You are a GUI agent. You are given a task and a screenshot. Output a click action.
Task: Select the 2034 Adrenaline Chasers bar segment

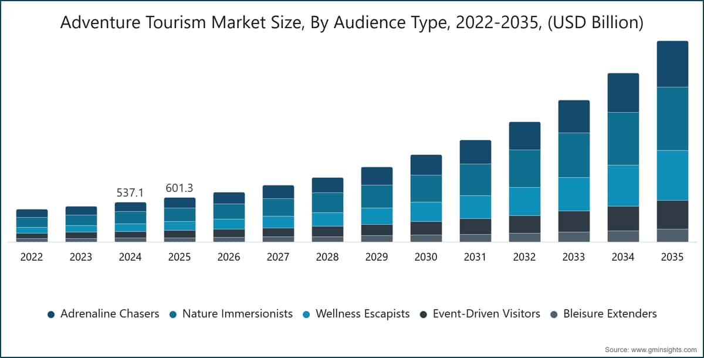(623, 93)
